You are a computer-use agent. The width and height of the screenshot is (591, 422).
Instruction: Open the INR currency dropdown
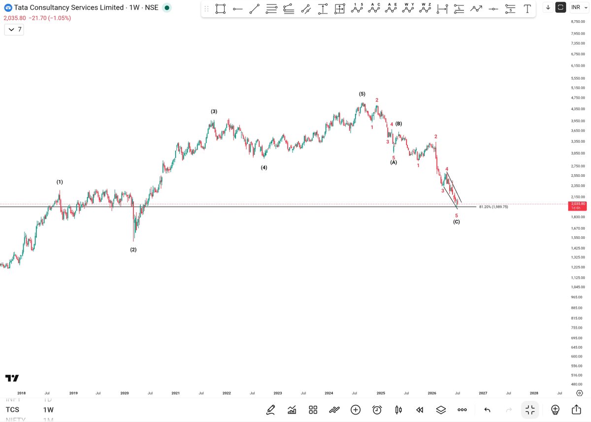(578, 7)
